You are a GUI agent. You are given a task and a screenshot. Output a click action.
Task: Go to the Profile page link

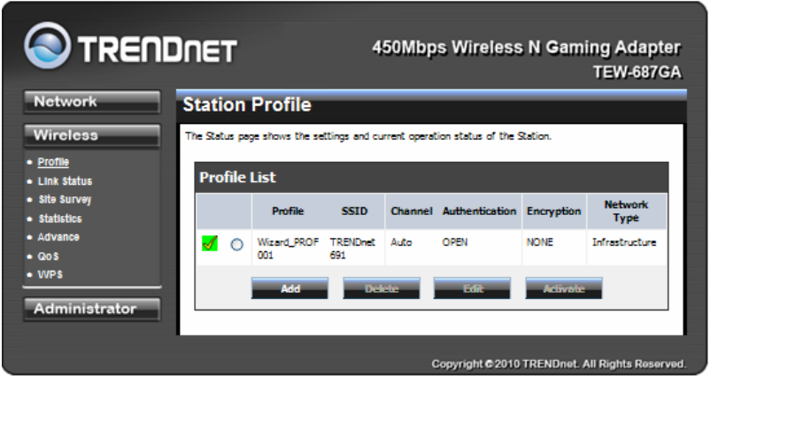(53, 162)
